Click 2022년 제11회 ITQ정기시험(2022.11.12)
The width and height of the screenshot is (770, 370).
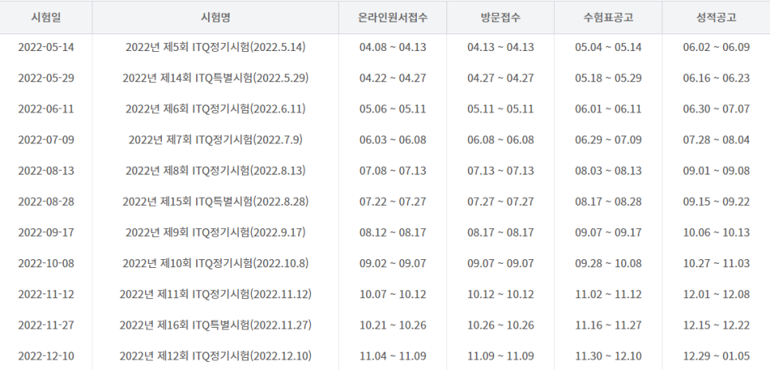click(x=215, y=294)
